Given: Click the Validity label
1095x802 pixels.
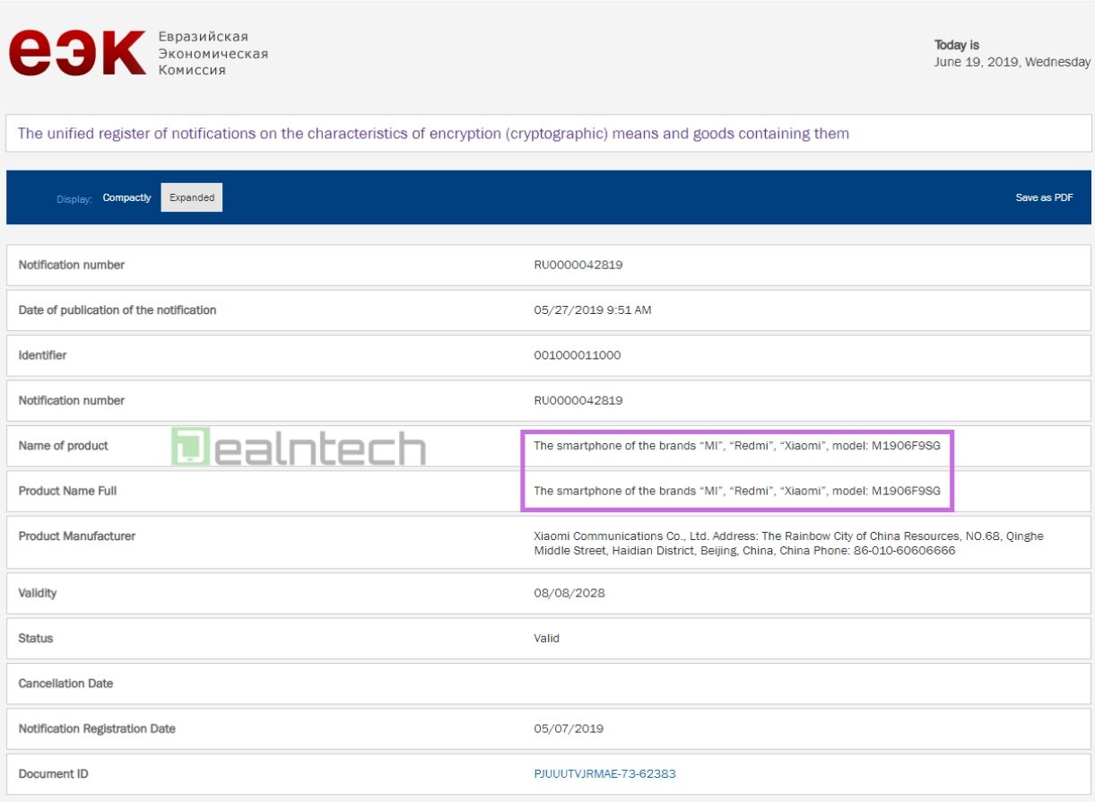Looking at the screenshot, I should tap(38, 593).
